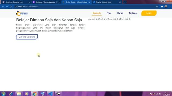Select the Online Course | Selamat Datang tab
172x96 pixels.
pyautogui.click(x=77, y=2)
